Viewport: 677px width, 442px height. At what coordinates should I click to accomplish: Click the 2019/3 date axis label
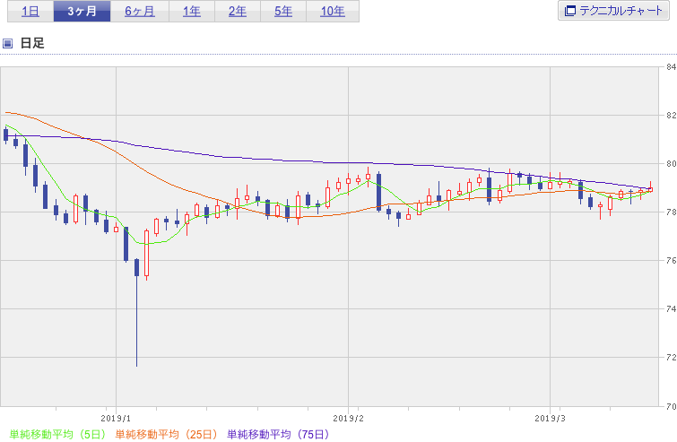tap(550, 419)
